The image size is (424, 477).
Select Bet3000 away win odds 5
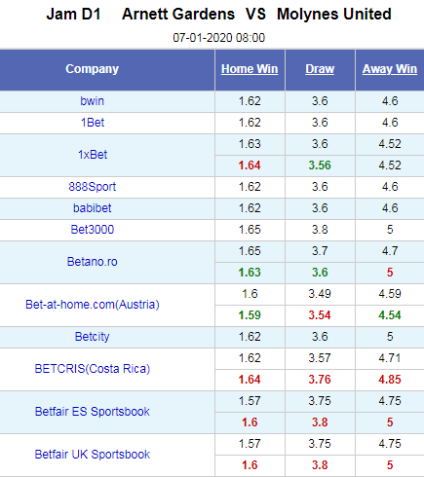pos(390,230)
